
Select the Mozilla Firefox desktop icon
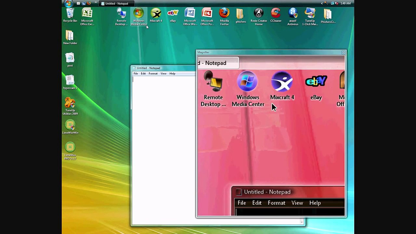click(224, 17)
